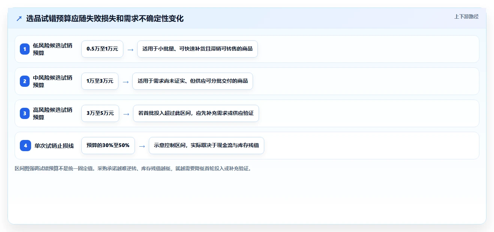Click the description 若首批投入超过此区间，应先补充需求或供应验证
Image resolution: width=494 pixels, height=232 pixels.
tap(196, 113)
